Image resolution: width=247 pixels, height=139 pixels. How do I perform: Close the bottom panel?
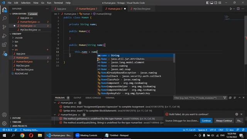coord(244,98)
